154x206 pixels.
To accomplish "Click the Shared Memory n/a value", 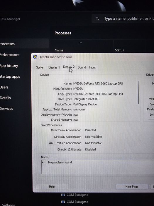I will coord(75,120).
